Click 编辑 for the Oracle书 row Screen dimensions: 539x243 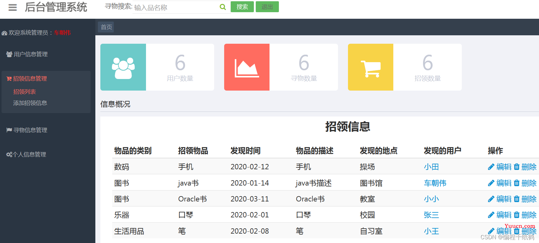(x=504, y=199)
